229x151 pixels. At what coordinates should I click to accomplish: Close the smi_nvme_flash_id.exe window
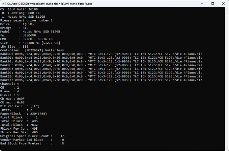coord(222,3)
